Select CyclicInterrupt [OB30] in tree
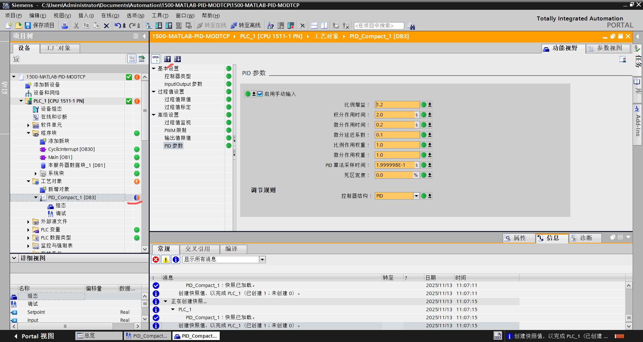 pyautogui.click(x=71, y=149)
